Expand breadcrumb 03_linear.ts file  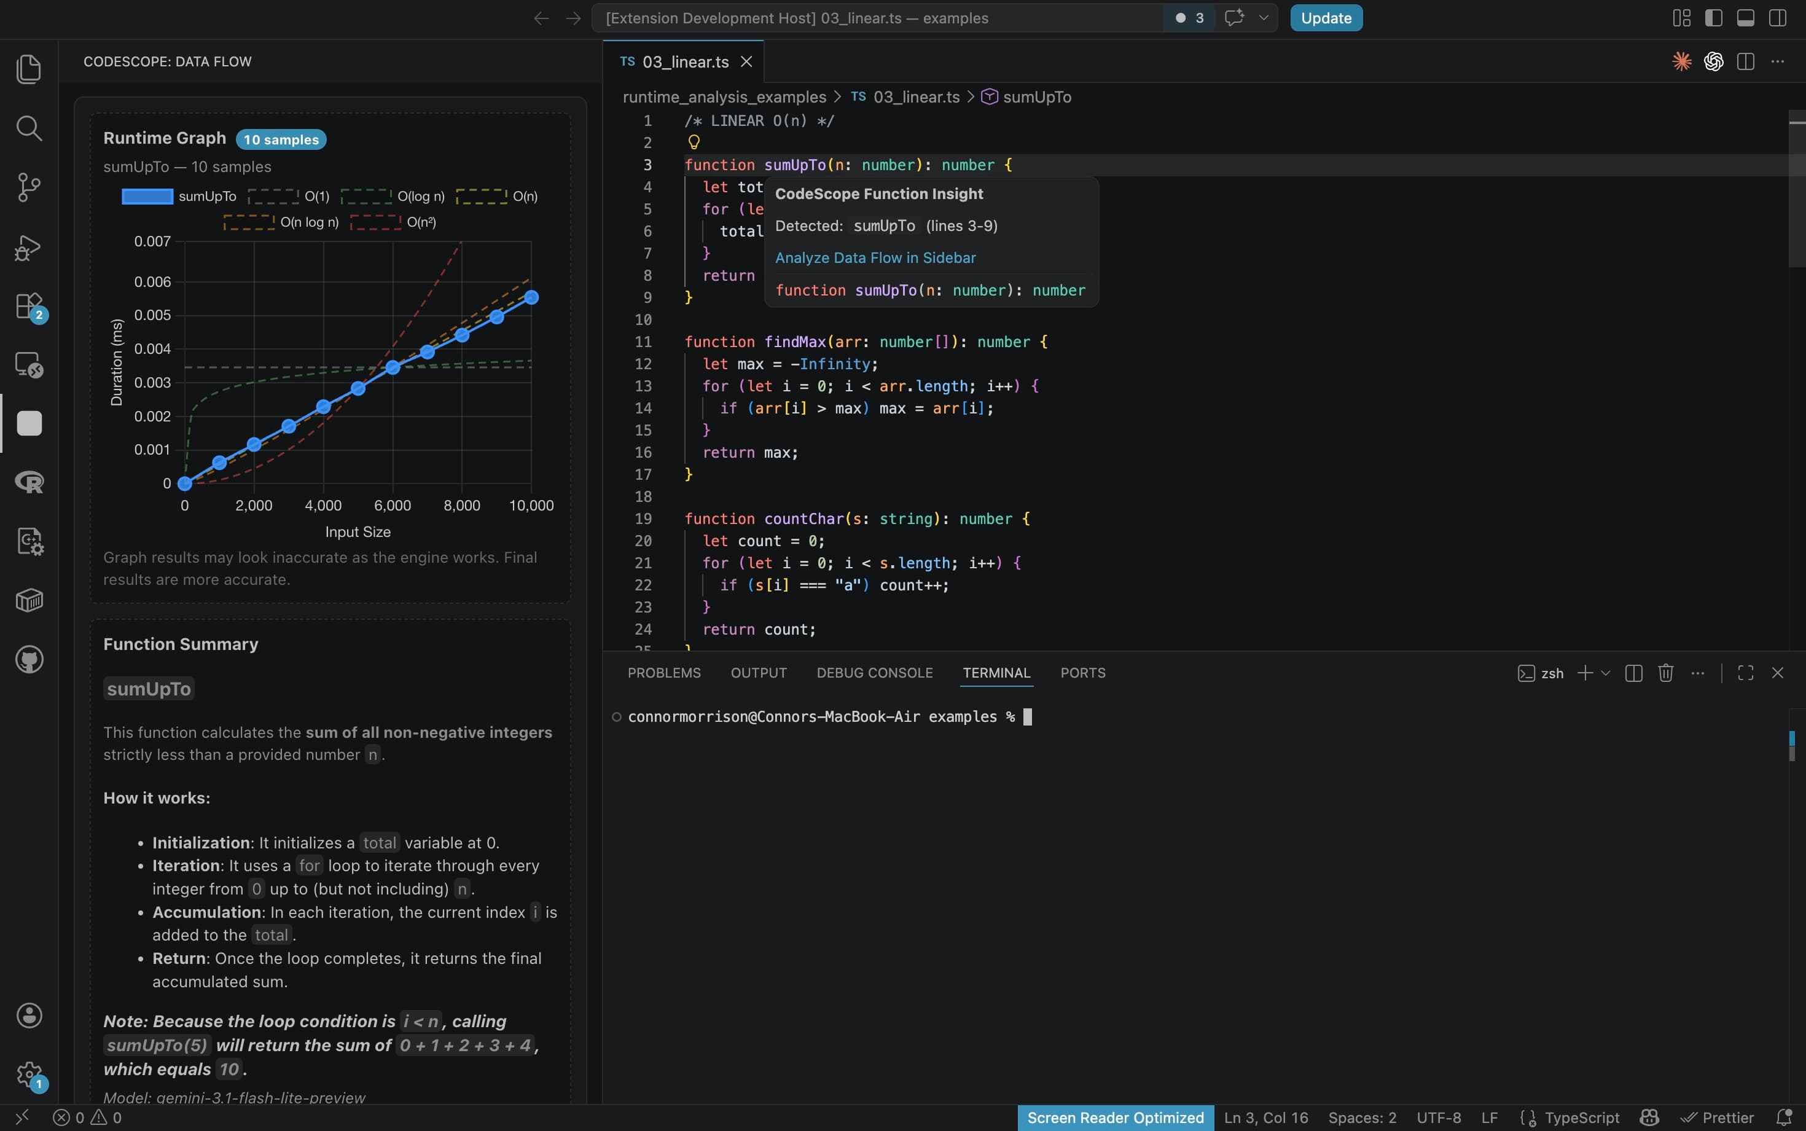(x=905, y=97)
